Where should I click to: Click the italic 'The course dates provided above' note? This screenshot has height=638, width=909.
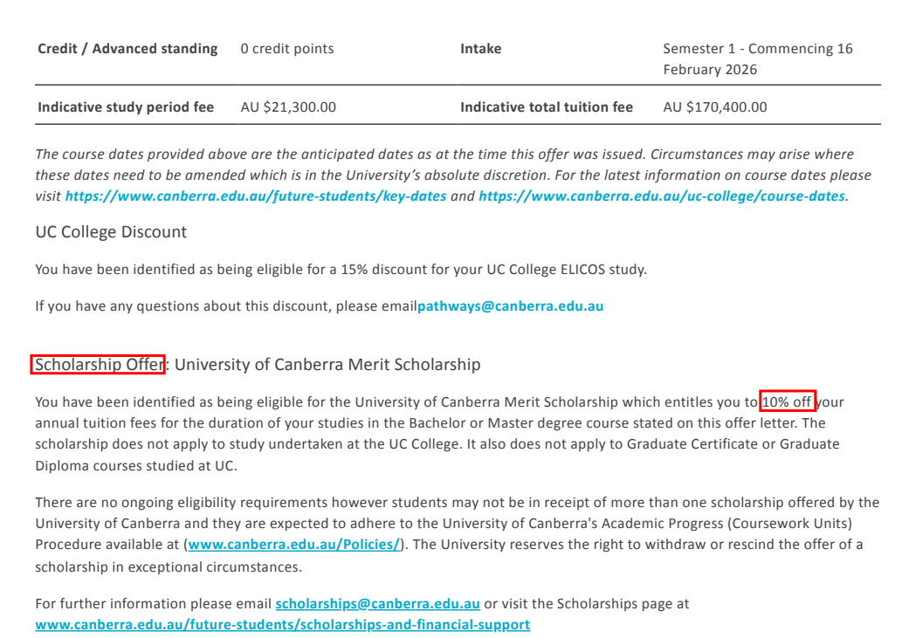453,175
